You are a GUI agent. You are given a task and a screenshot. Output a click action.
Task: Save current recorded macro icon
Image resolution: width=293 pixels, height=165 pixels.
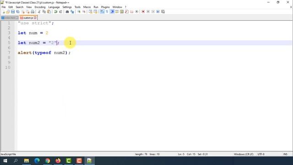pos(163,12)
